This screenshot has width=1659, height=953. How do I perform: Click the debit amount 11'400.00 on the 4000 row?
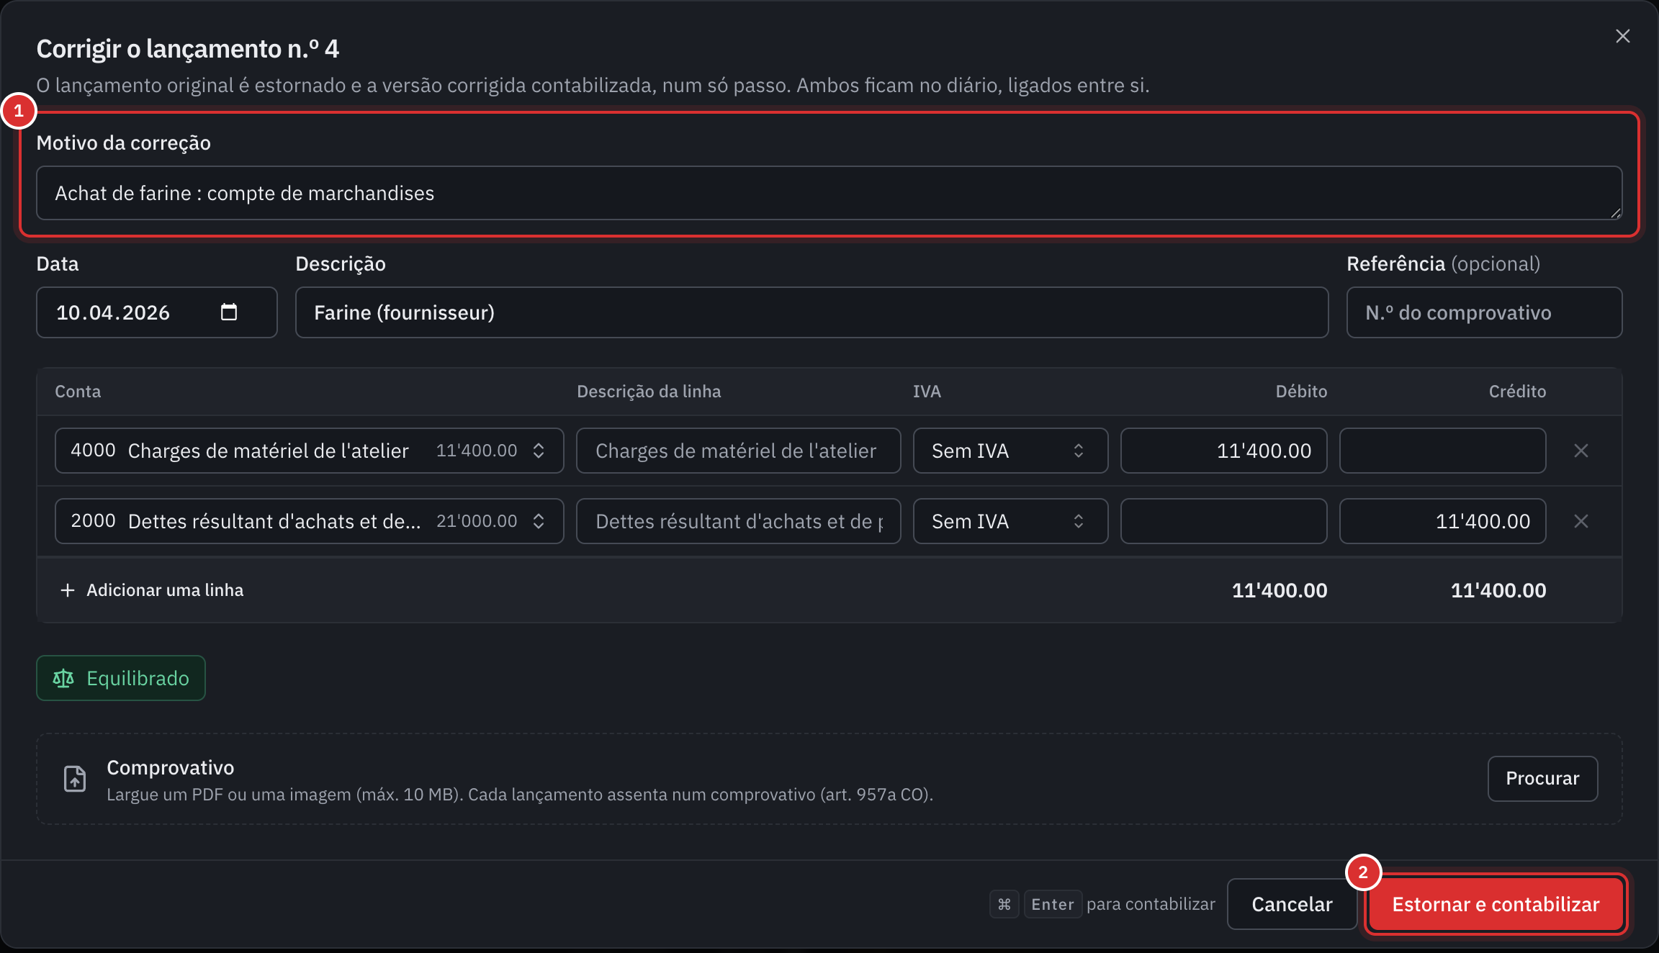[1223, 451]
